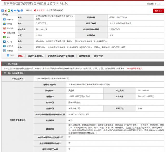Open the 北交汇投 red link

point(40,10)
